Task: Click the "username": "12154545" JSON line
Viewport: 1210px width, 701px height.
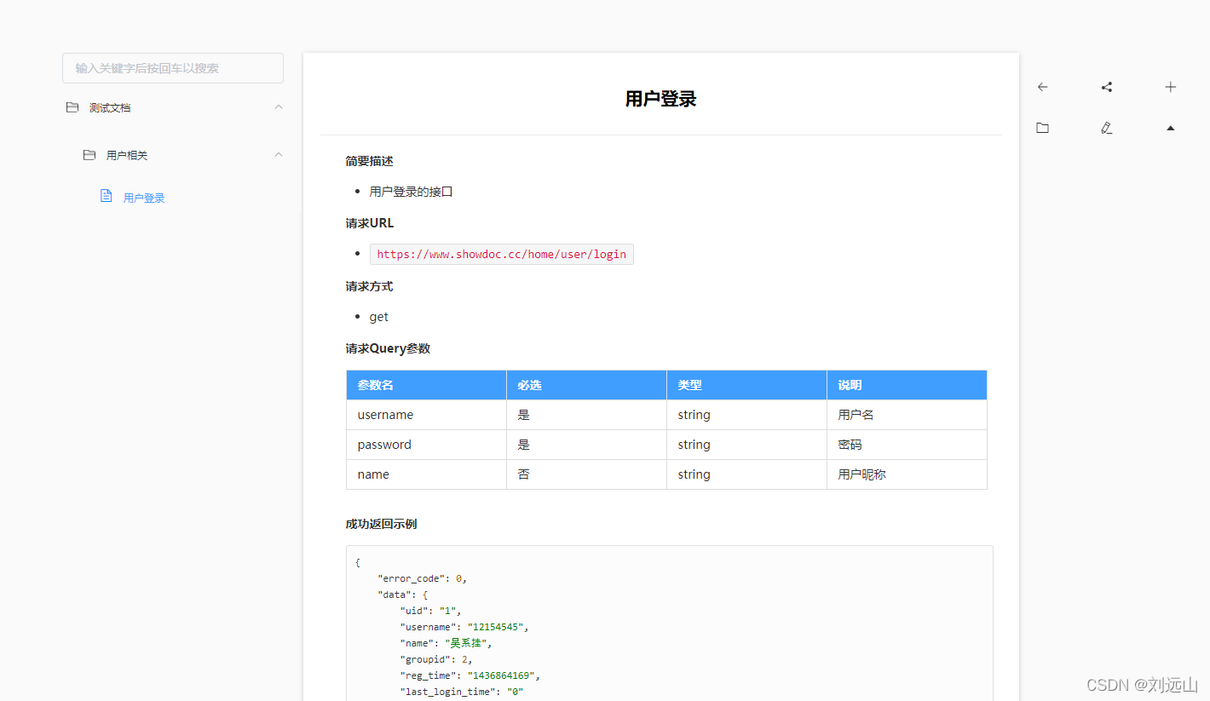Action: 465,627
